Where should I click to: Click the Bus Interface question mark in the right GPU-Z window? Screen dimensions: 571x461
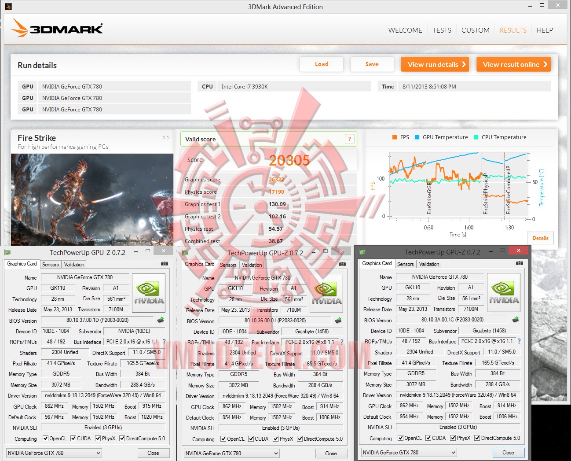pyautogui.click(x=519, y=341)
